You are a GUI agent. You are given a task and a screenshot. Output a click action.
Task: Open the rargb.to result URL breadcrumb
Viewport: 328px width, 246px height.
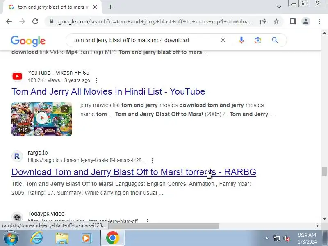click(87, 160)
